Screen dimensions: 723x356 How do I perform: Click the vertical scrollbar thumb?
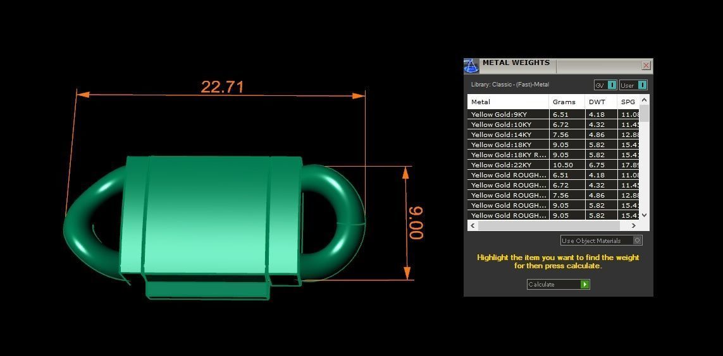645,113
